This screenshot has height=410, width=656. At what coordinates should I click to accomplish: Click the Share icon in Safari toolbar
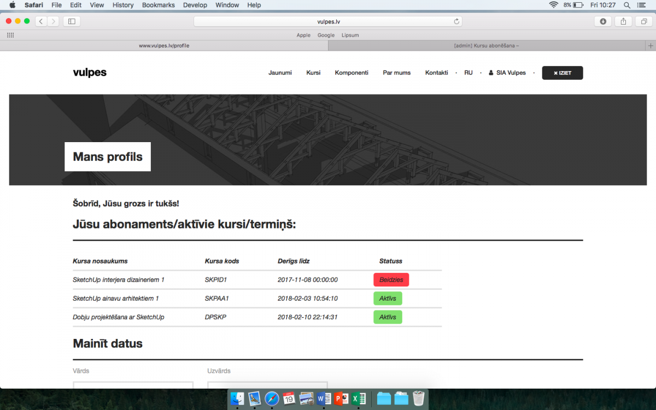(623, 21)
